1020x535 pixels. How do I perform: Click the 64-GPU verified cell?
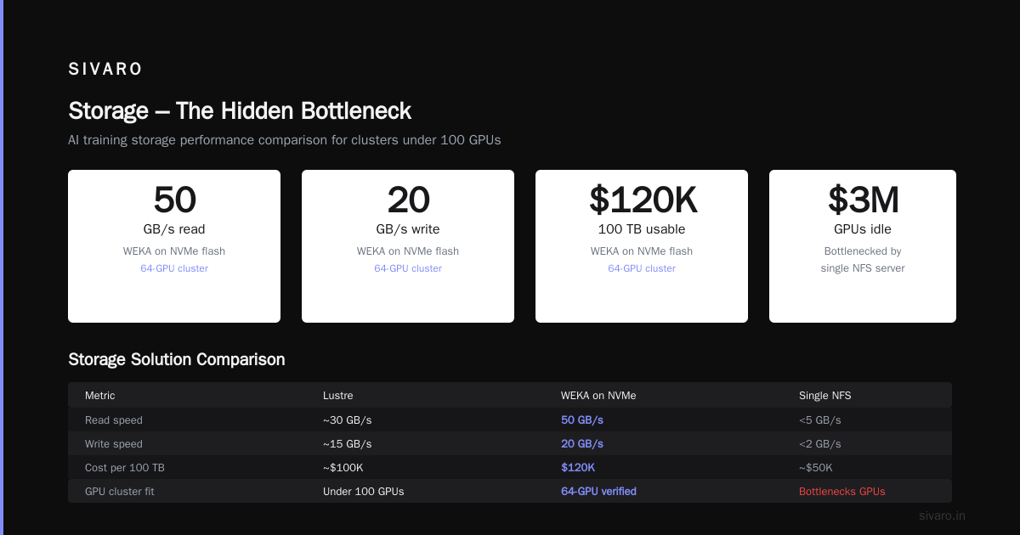(x=598, y=491)
